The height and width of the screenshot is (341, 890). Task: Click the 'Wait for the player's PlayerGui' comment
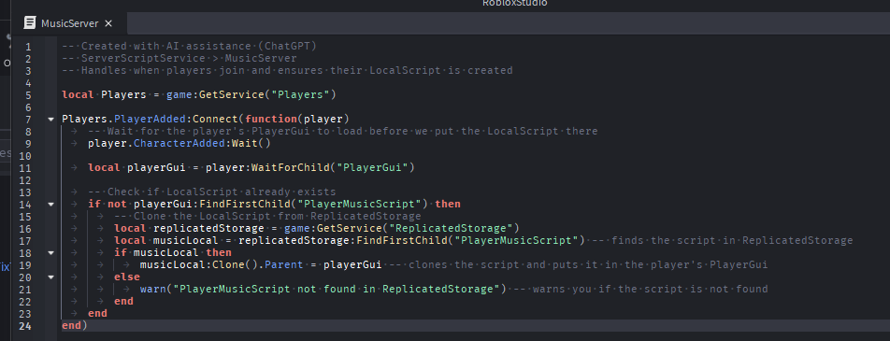click(343, 131)
